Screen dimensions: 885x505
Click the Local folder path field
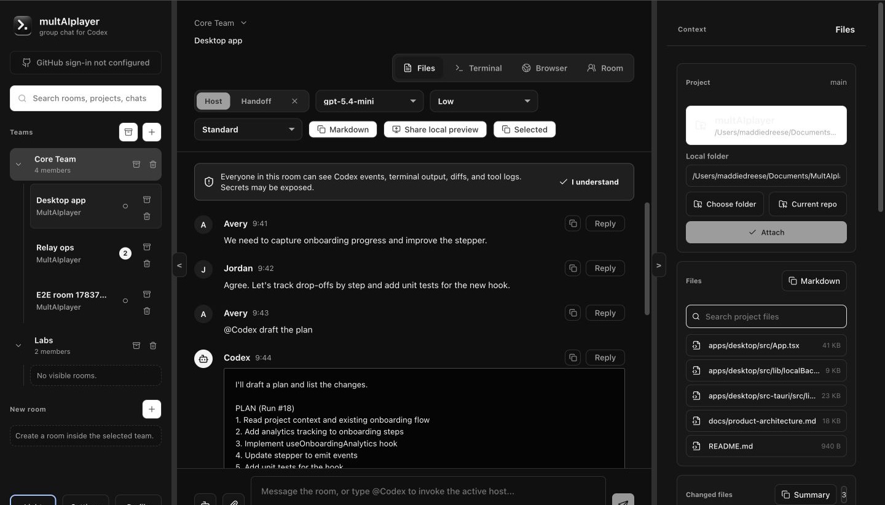pos(766,176)
